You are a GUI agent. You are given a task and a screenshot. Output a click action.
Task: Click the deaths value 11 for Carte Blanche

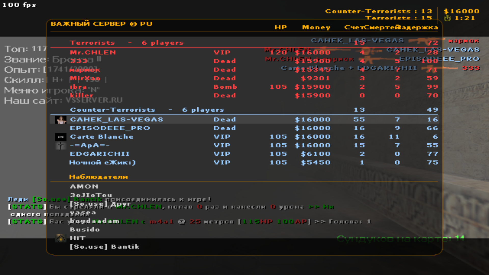pos(394,137)
